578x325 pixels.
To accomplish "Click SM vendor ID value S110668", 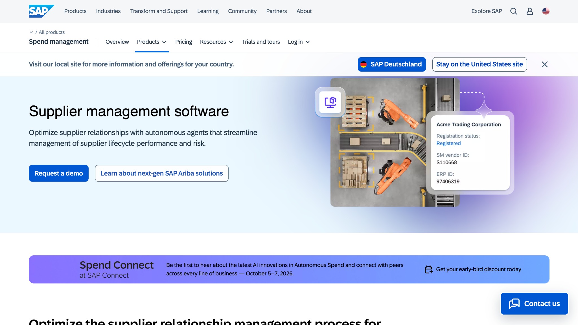I will [x=446, y=162].
